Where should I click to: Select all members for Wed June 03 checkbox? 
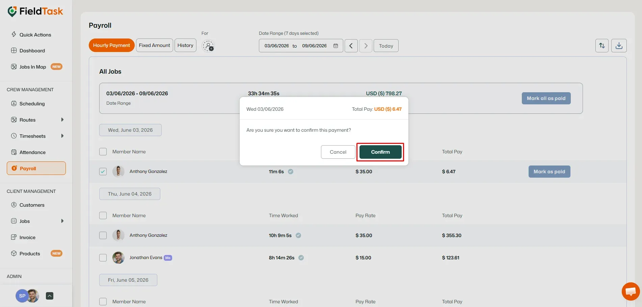point(103,152)
